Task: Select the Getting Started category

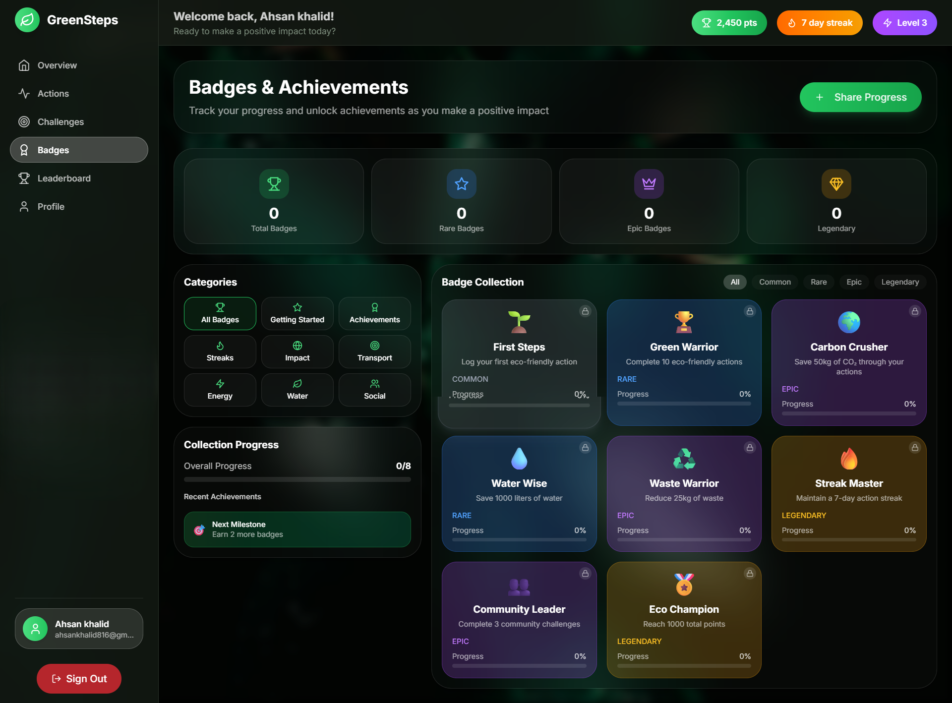Action: pyautogui.click(x=297, y=313)
